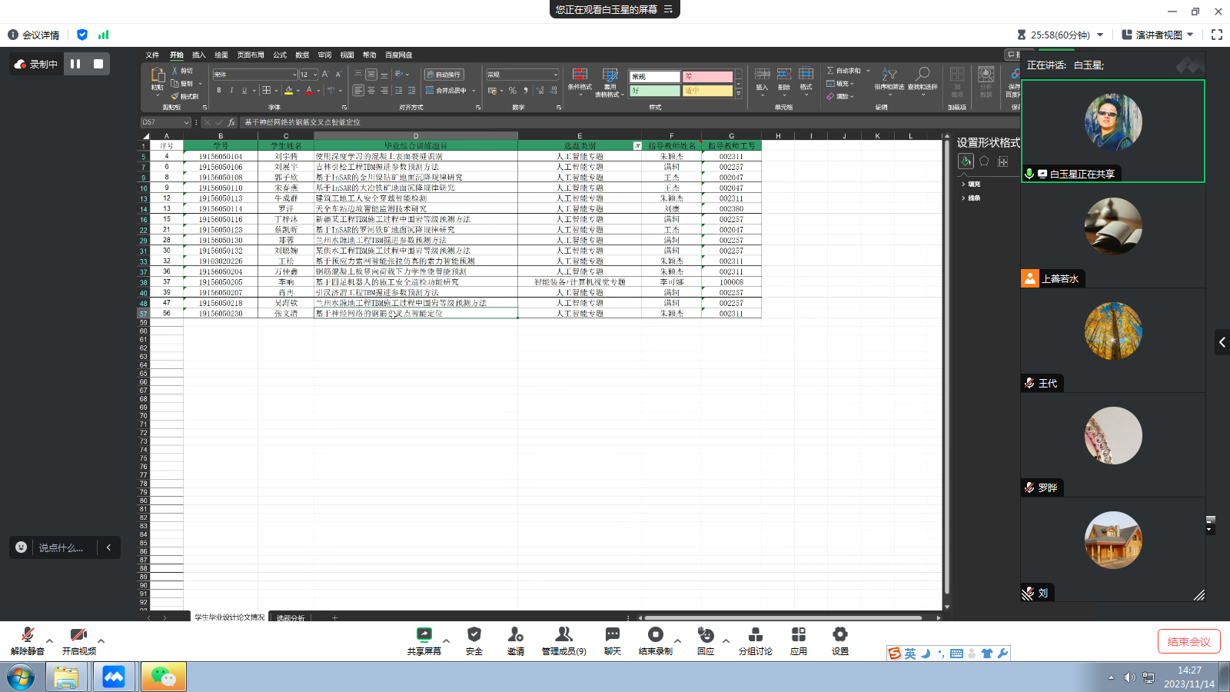Switch to the 选题分析 sheet tab

point(291,617)
